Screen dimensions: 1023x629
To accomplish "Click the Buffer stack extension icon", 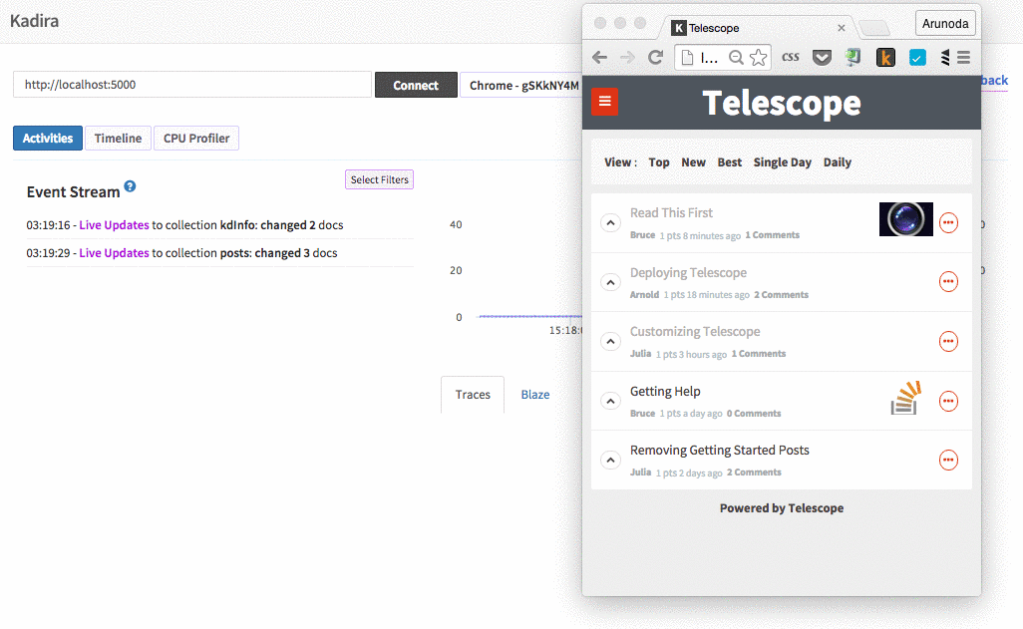I will tap(944, 58).
